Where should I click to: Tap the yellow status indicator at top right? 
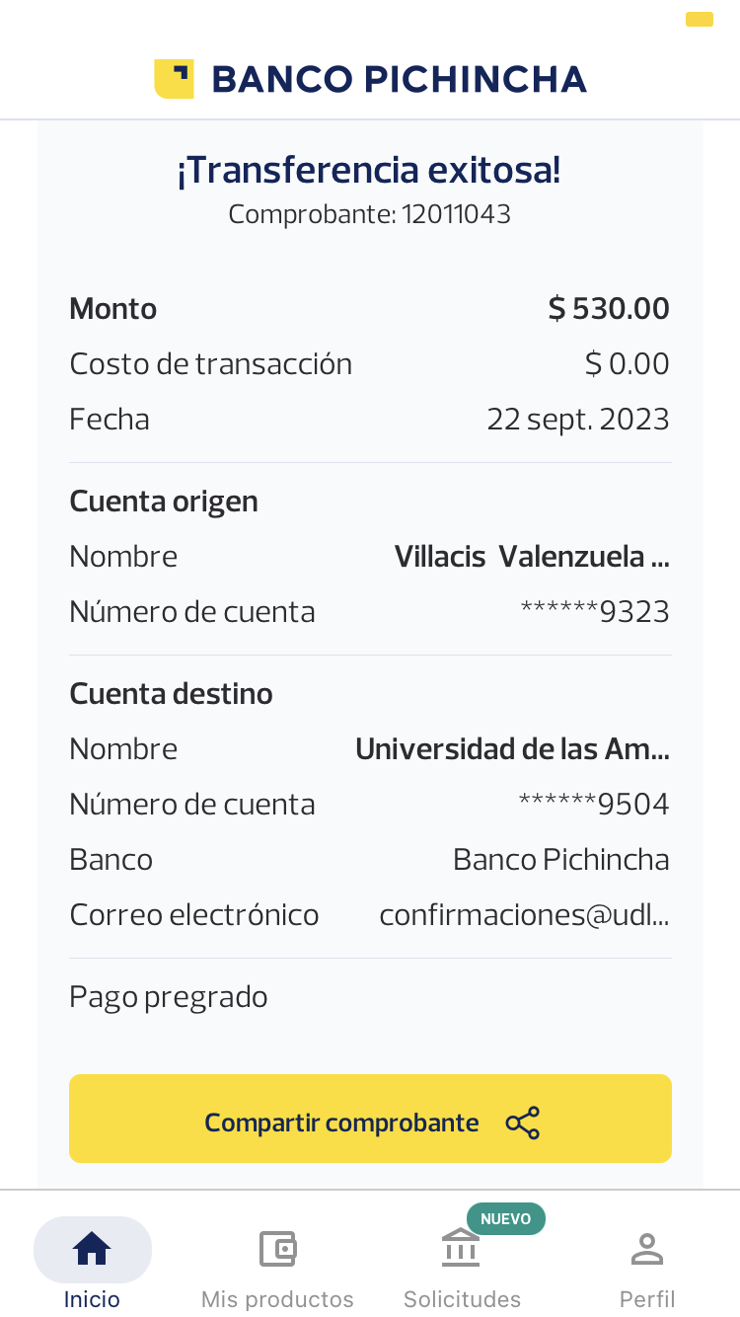coord(700,19)
